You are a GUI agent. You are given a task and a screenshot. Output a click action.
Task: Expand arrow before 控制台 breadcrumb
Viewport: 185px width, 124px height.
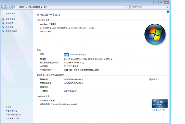point(17,7)
